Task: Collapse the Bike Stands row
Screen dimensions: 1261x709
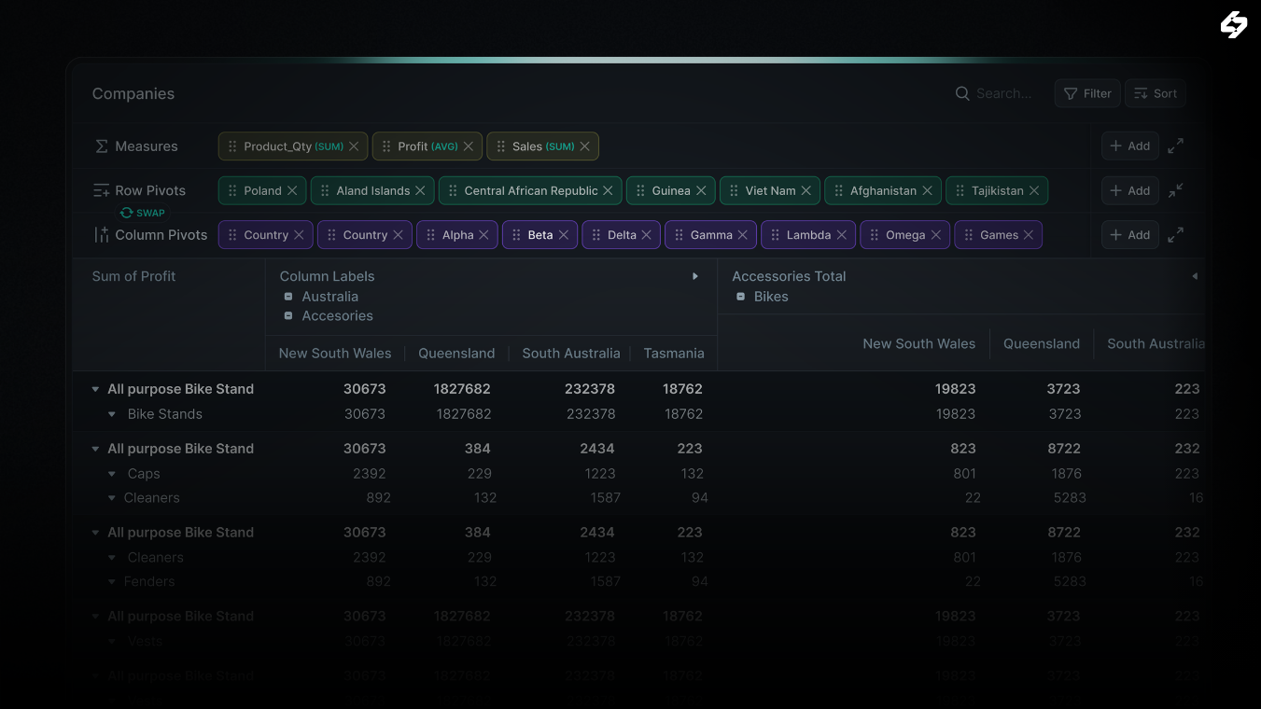Action: [112, 414]
